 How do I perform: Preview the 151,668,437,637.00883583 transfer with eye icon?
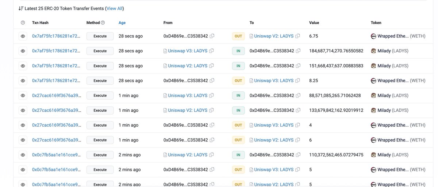pos(23,66)
